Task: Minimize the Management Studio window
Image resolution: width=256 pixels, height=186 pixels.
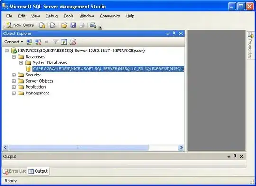Action: [x=232, y=7]
